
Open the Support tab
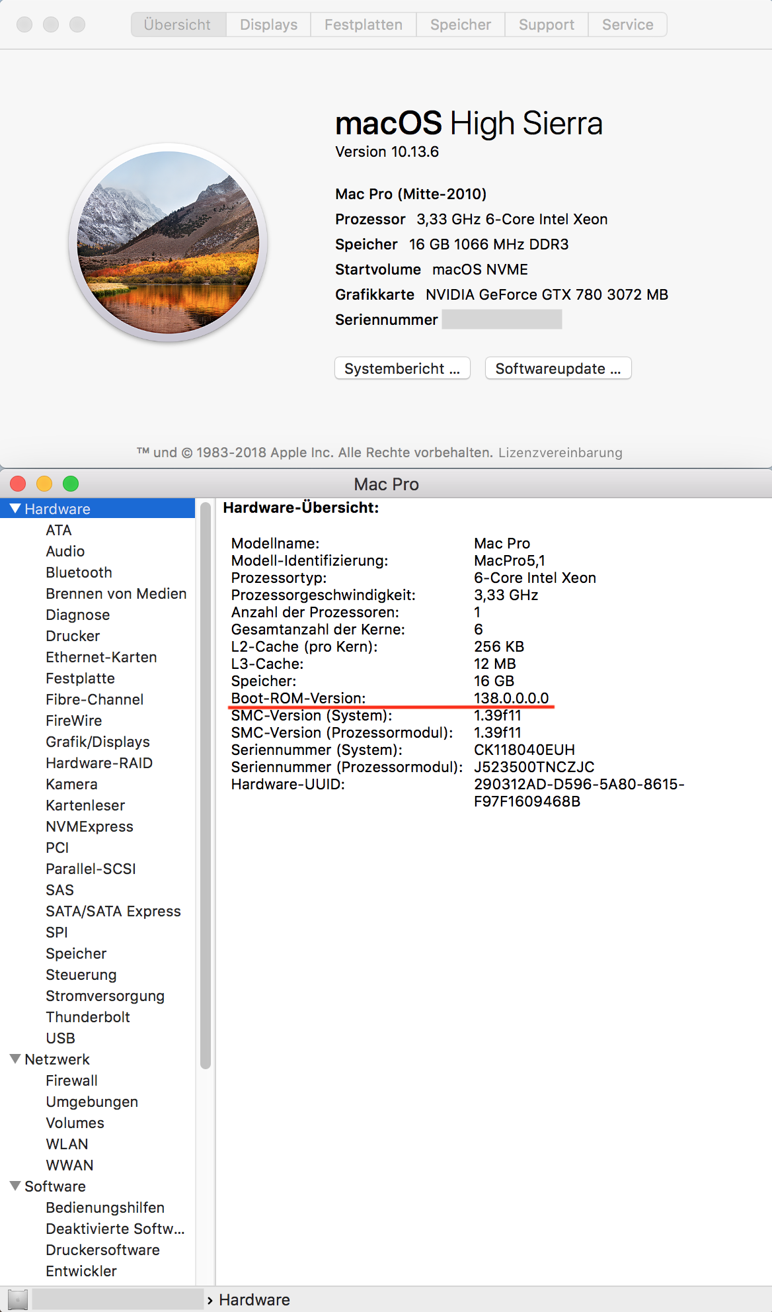547,24
